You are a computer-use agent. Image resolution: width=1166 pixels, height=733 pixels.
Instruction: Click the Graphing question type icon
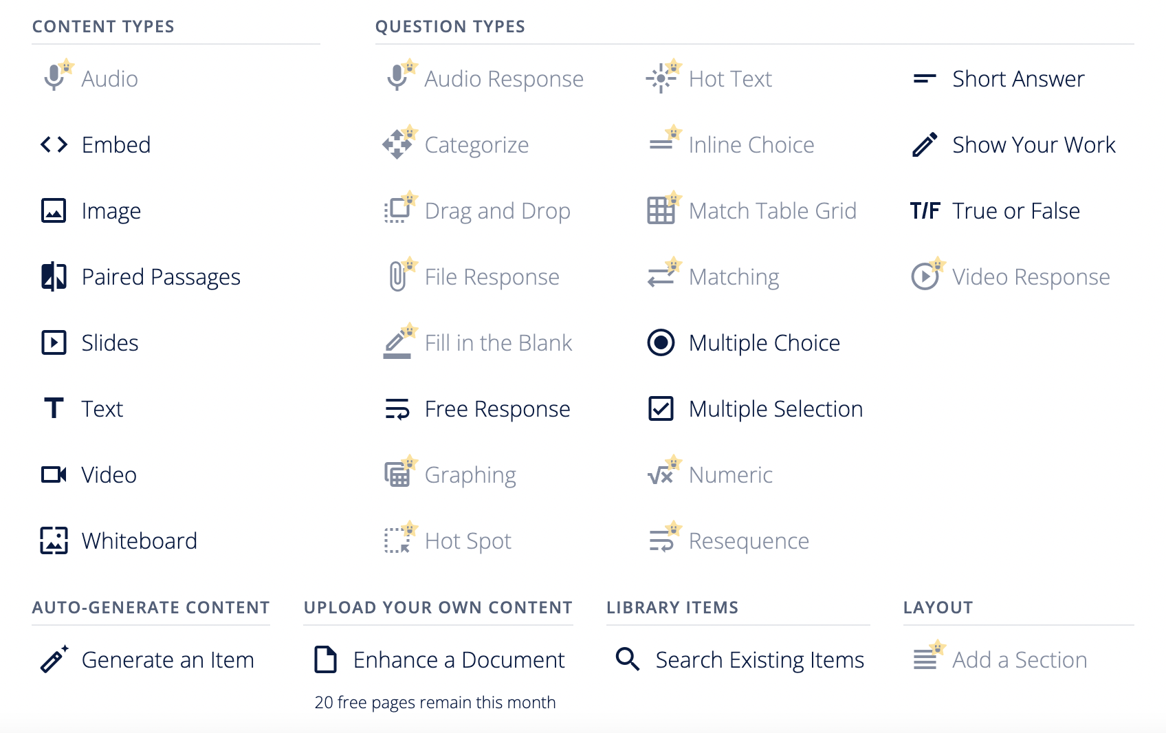397,474
